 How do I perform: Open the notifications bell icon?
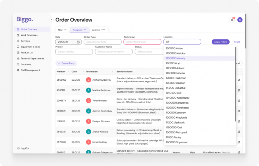232,20
